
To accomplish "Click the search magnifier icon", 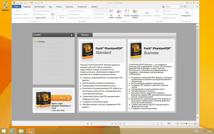I will click(x=181, y=6).
